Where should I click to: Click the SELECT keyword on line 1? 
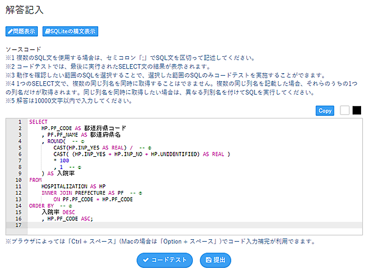point(38,122)
